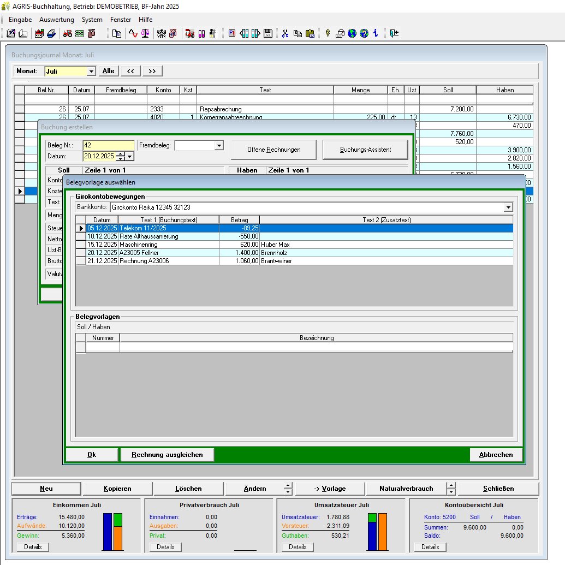Go to next month with >> button
Viewport: 565px width, 565px height.
(152, 71)
